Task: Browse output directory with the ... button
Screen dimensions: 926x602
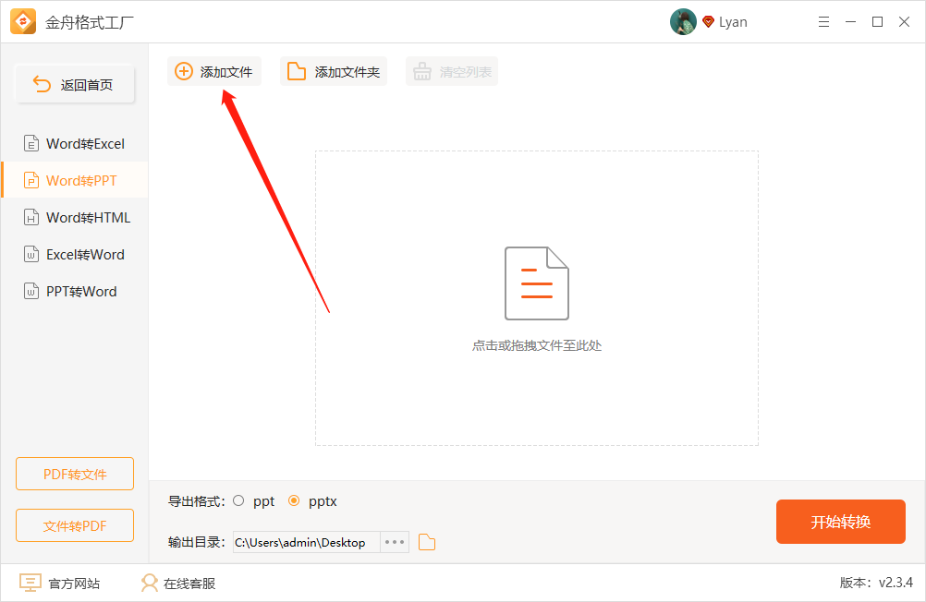Action: pyautogui.click(x=395, y=542)
